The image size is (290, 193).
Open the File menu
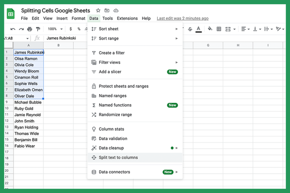(x=24, y=18)
